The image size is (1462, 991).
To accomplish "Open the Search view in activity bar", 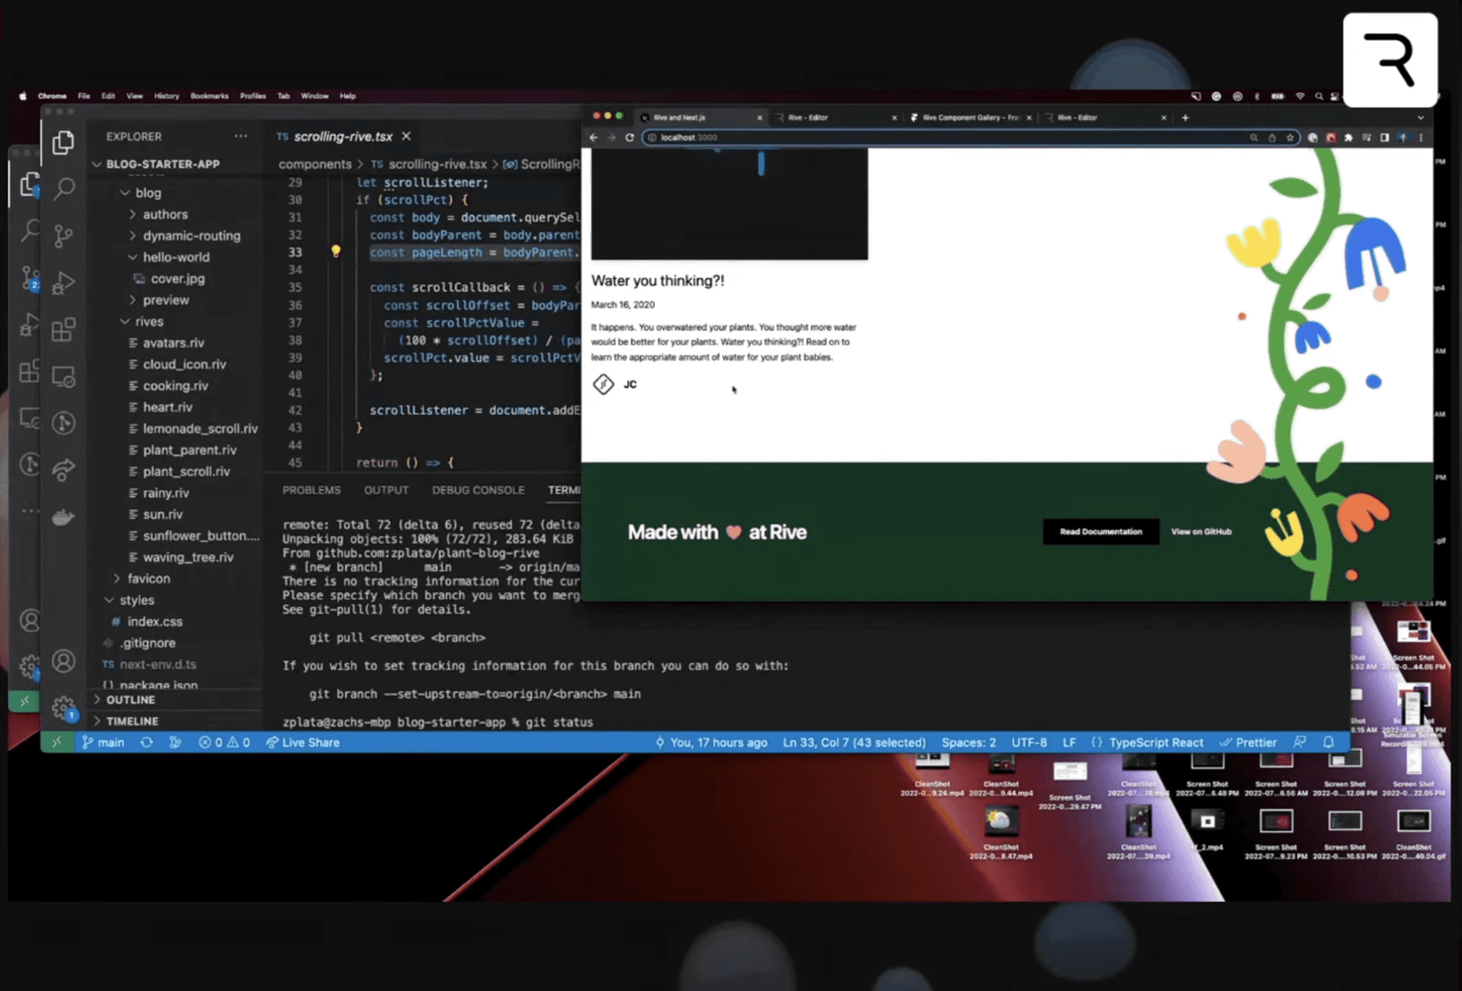I will (x=64, y=188).
